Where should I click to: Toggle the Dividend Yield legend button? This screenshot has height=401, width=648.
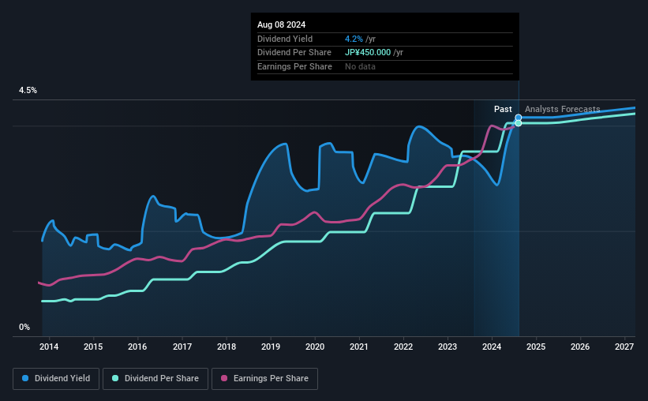(x=56, y=379)
